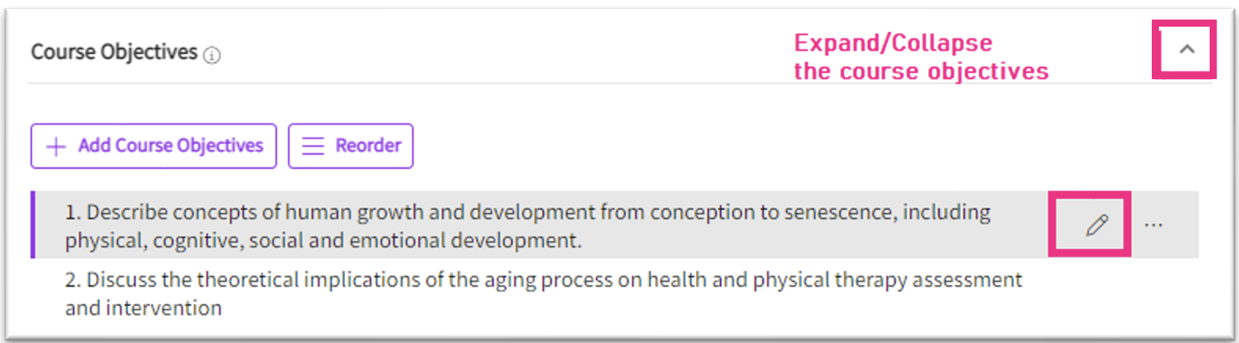Open the ellipsis menu for objective 1
1239x343 pixels.
1154,226
